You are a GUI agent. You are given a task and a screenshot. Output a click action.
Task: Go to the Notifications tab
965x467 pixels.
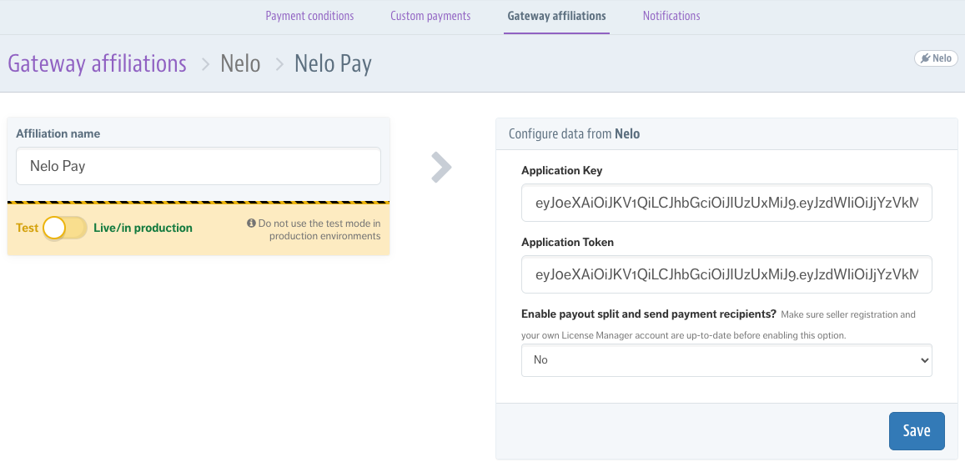pyautogui.click(x=671, y=16)
